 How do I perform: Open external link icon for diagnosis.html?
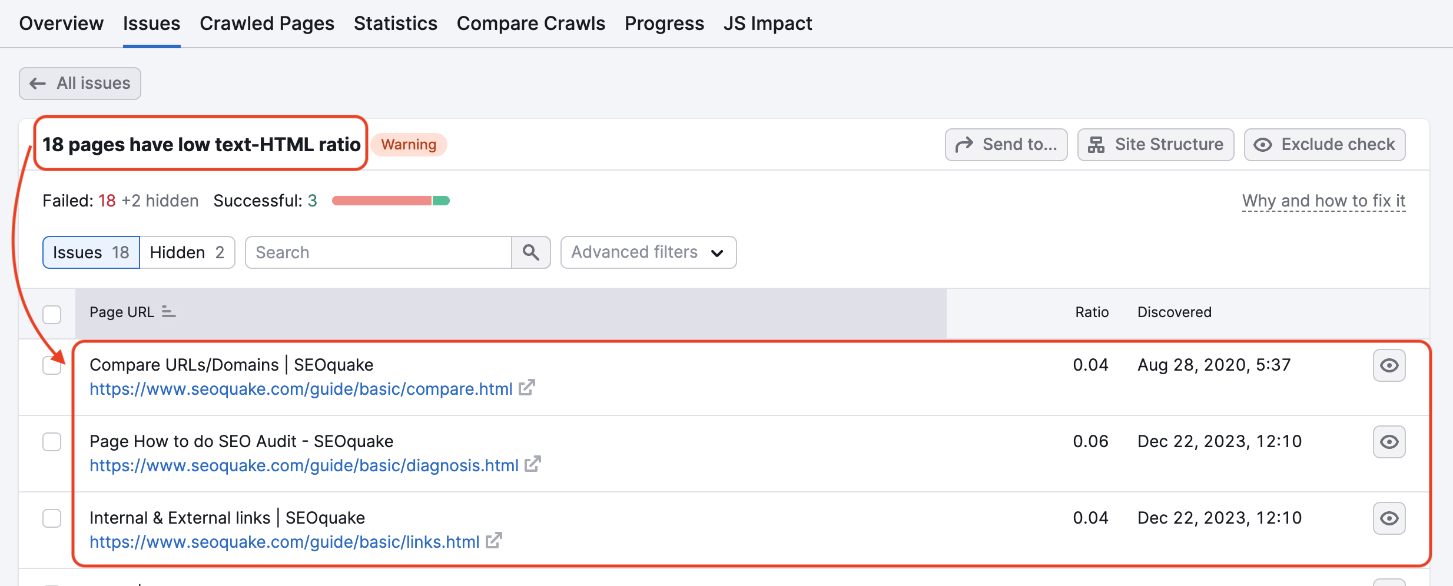(x=533, y=464)
